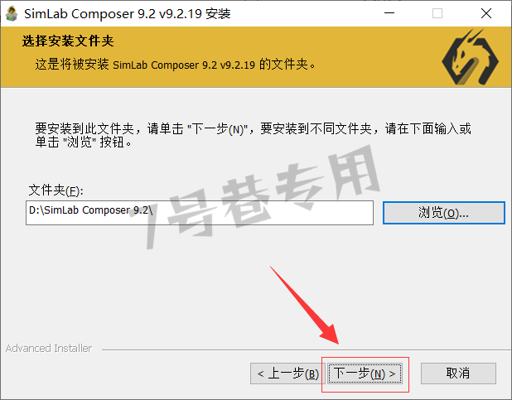The image size is (512, 400).
Task: Click the banner subtitle describing the install folder
Action: [176, 65]
